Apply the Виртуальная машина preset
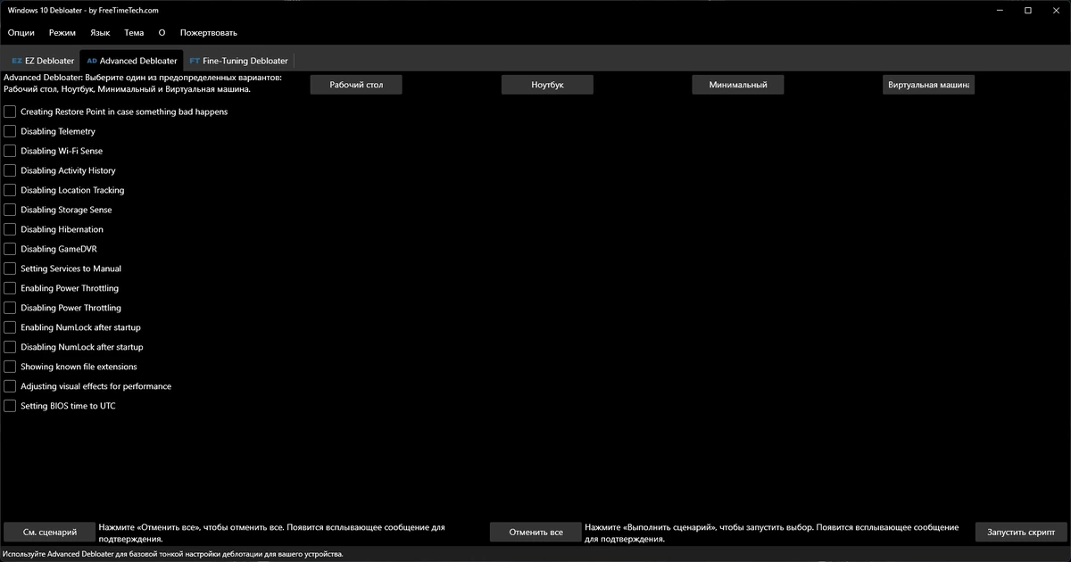The height and width of the screenshot is (562, 1071). click(x=928, y=85)
